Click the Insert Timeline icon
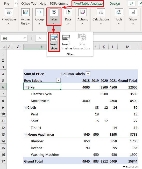Screen dimensions: 142x169 (x=66, y=42)
